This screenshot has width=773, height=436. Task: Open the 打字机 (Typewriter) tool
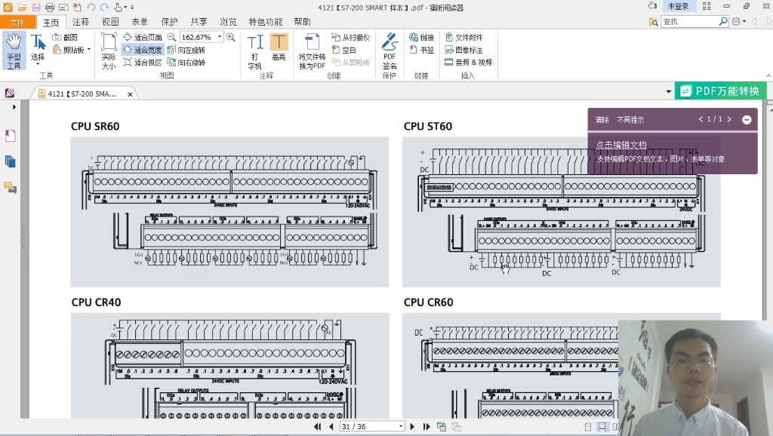tap(254, 47)
